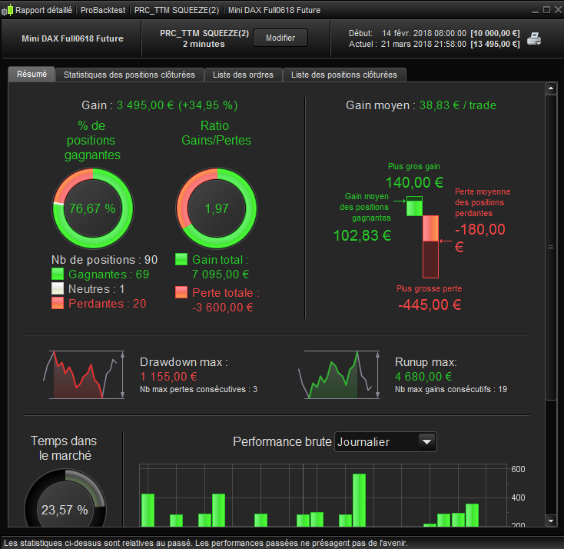Click the red Perte totale legend square
The height and width of the screenshot is (549, 564).
pyautogui.click(x=181, y=292)
